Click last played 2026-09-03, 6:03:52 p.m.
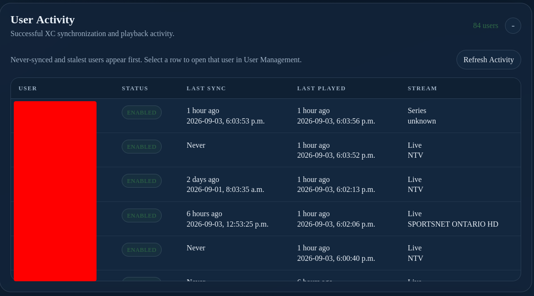 pyautogui.click(x=336, y=155)
